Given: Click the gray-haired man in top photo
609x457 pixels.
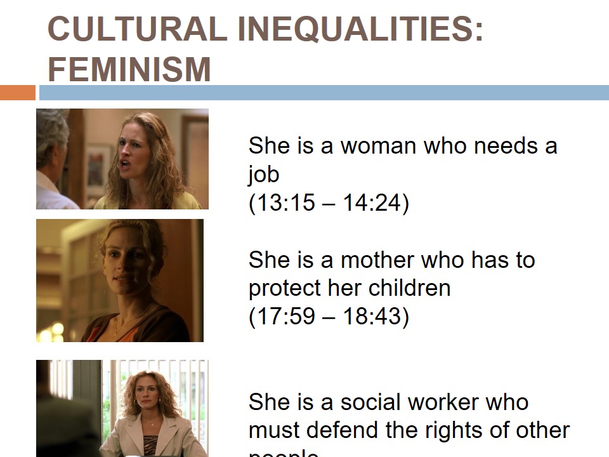Looking at the screenshot, I should 52,159.
